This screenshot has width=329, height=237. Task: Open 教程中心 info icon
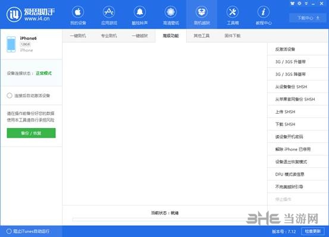(x=264, y=12)
